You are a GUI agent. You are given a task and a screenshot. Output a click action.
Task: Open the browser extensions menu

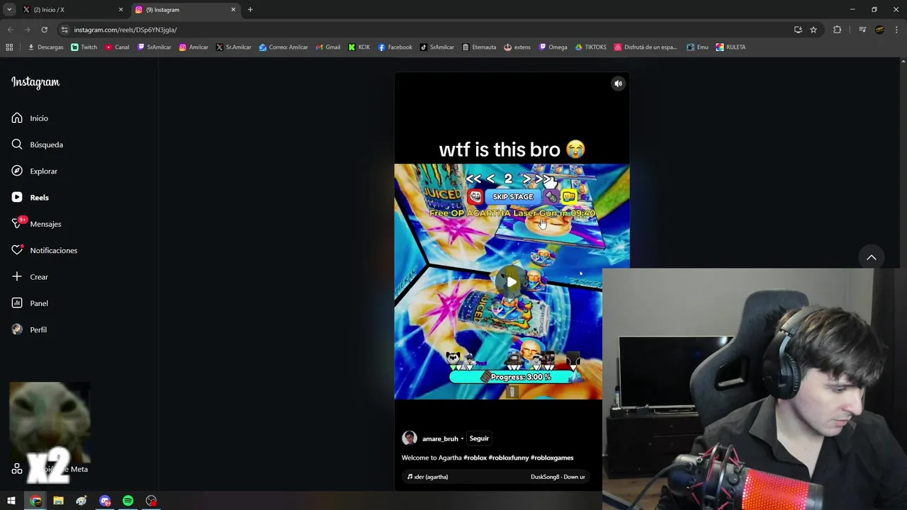coord(837,30)
